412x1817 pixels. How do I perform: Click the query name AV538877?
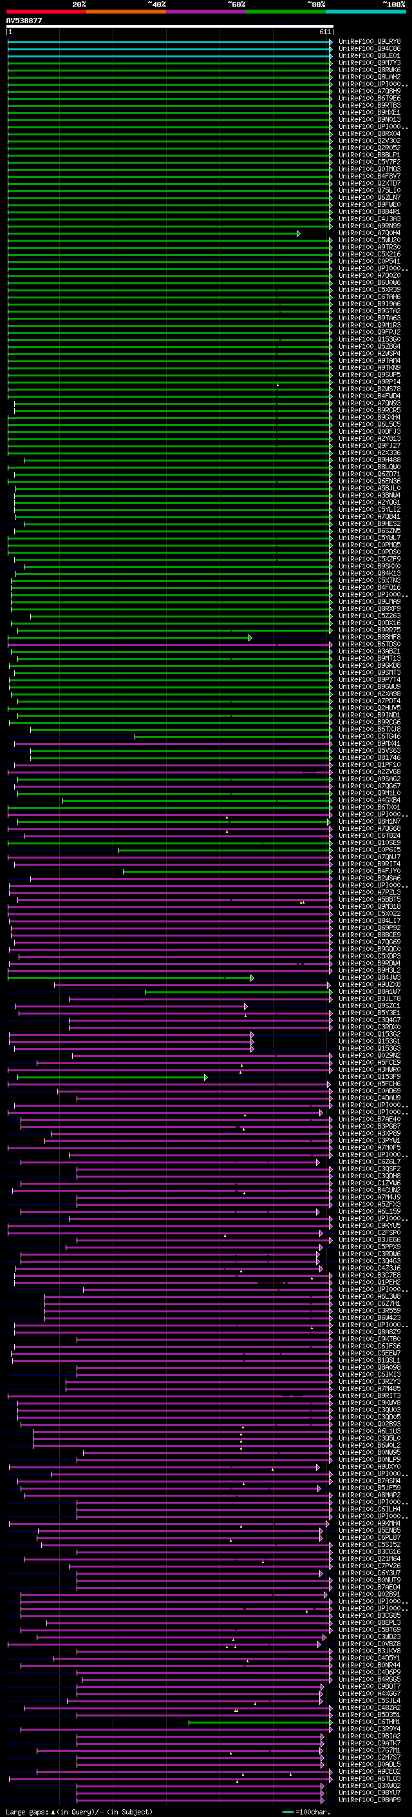click(x=24, y=21)
